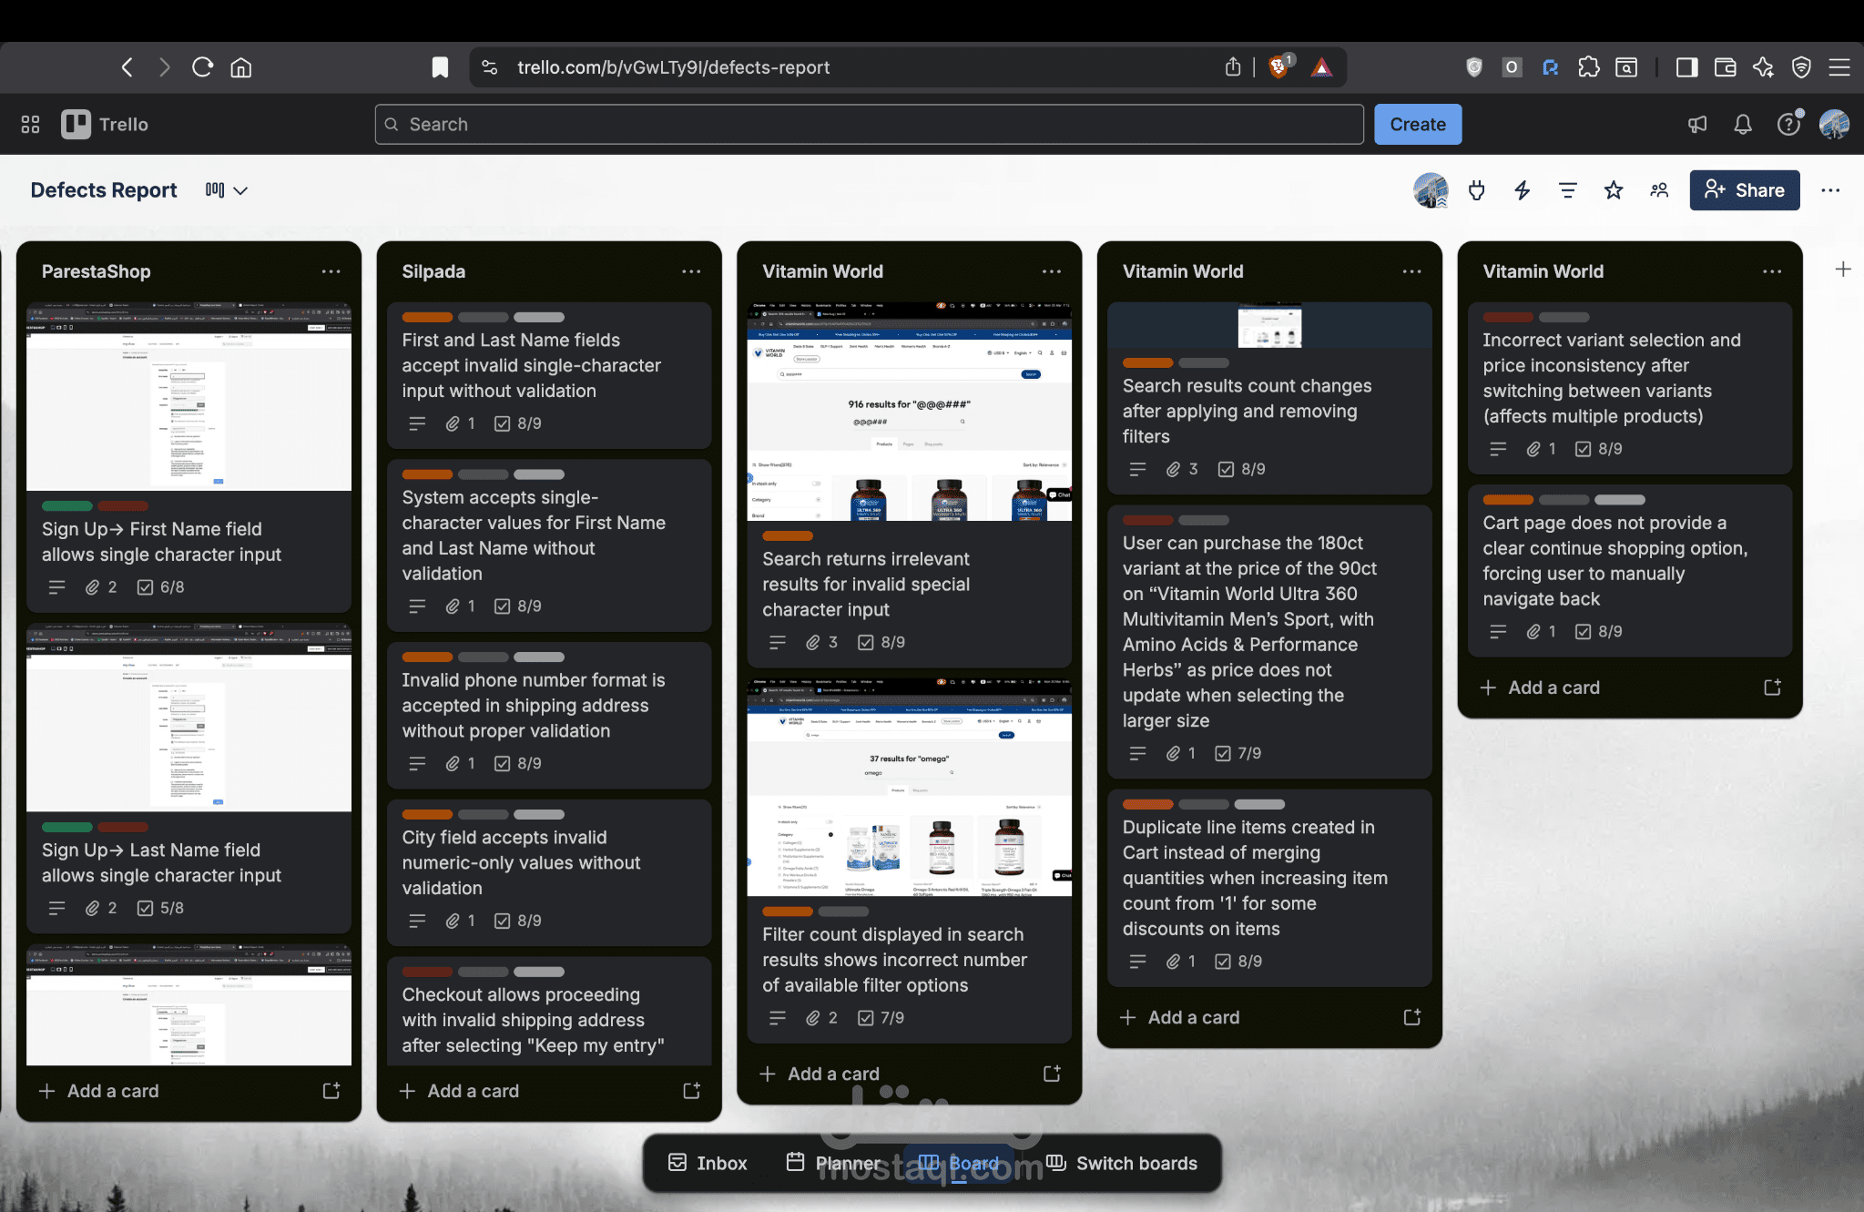Click the board filter icon
This screenshot has width=1864, height=1212.
[x=1567, y=190]
